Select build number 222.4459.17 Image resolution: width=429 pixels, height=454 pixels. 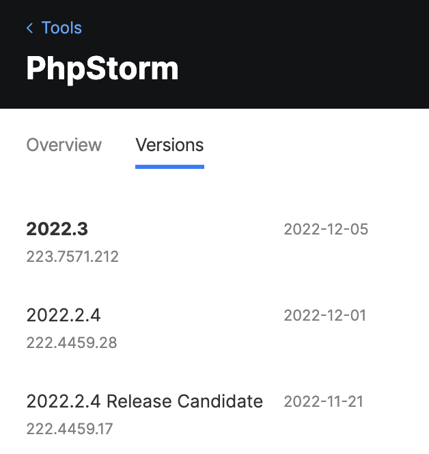click(70, 429)
